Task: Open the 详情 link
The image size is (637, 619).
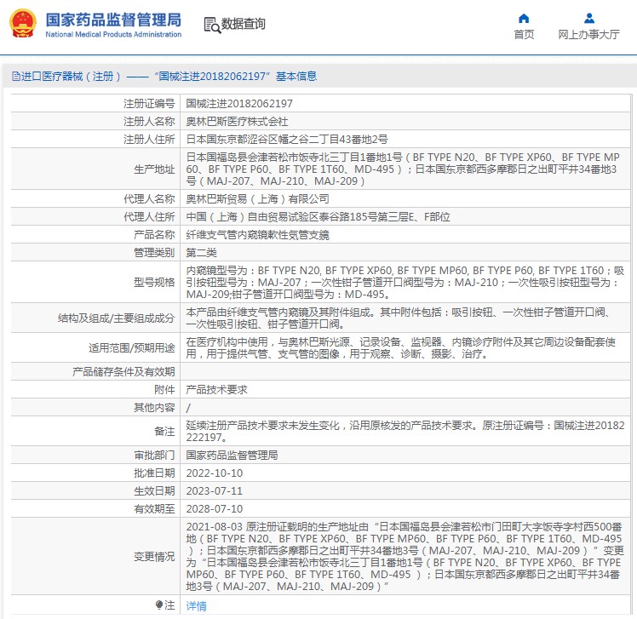Action: coord(196,606)
